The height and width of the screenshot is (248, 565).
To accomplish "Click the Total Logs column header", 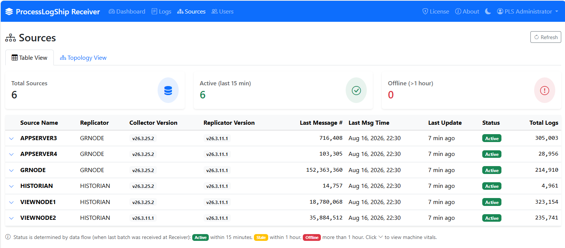I will [x=544, y=122].
